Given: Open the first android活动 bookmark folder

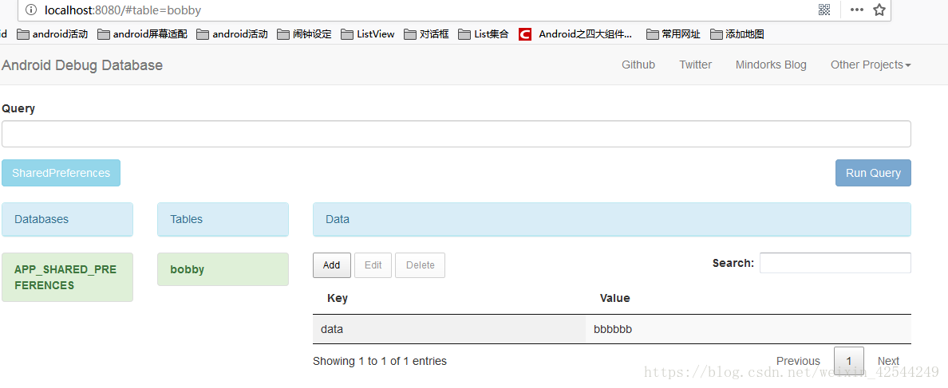Looking at the screenshot, I should tap(53, 34).
